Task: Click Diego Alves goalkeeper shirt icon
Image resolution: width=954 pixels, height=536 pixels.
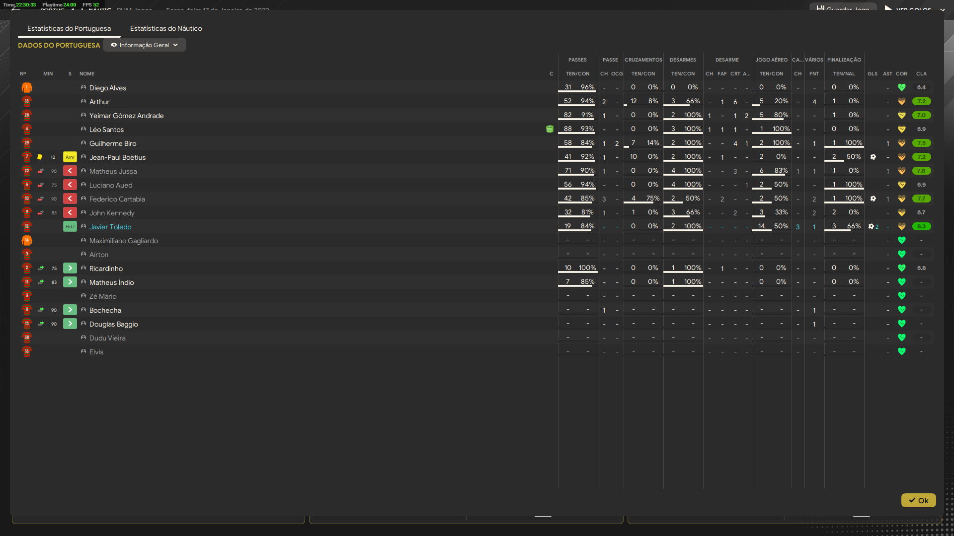Action: tap(27, 88)
